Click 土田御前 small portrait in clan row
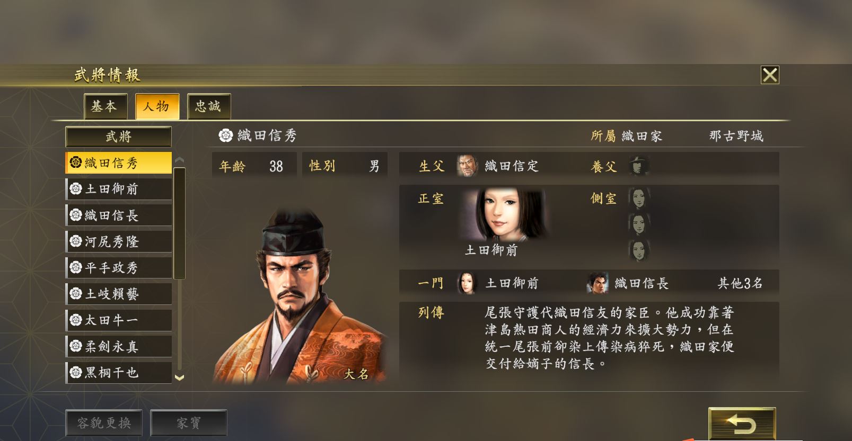The width and height of the screenshot is (852, 441). (467, 283)
